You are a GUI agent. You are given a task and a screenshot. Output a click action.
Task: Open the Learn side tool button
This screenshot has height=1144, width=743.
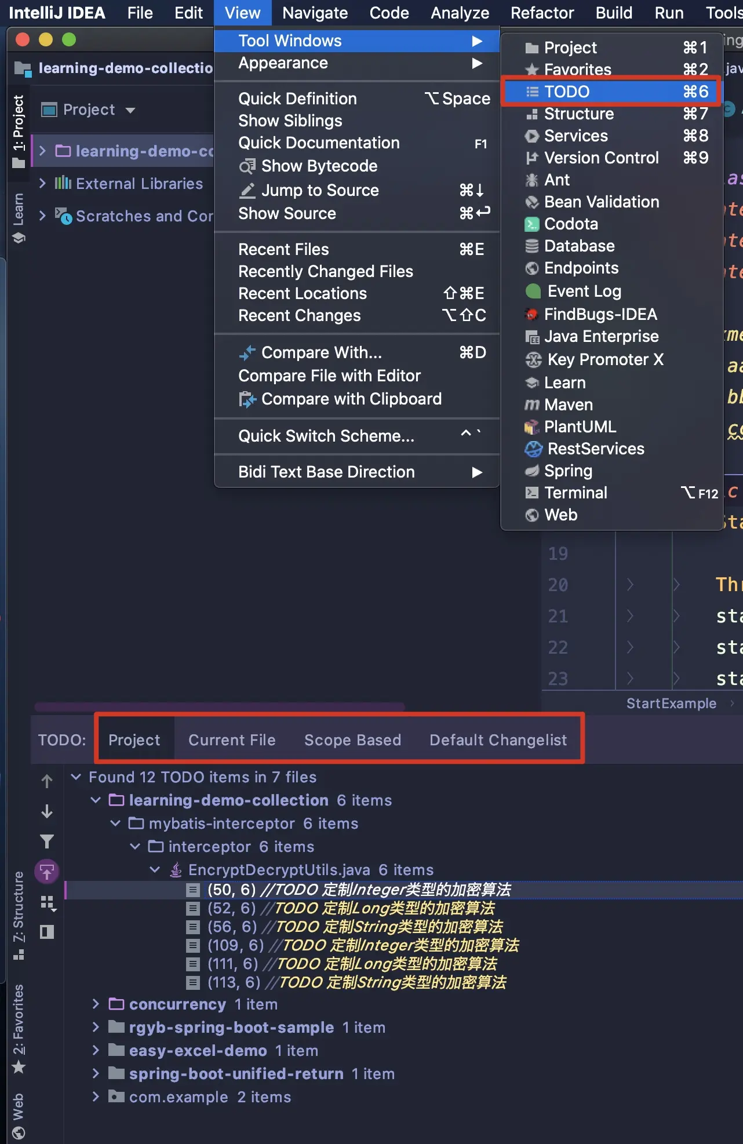click(x=19, y=218)
